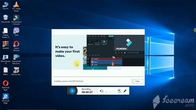
Task: Open Nero Express 12 shortcut
Action: 6,59
